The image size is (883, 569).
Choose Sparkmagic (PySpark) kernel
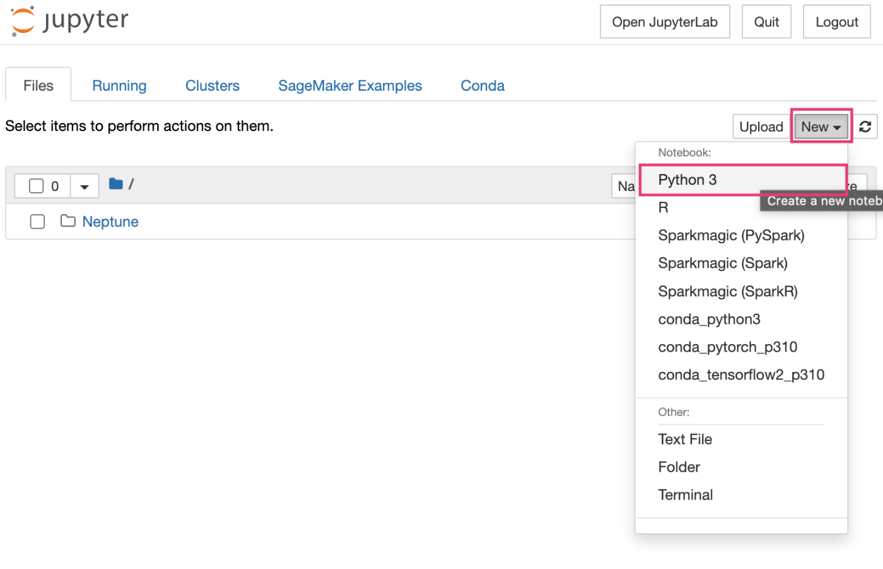[x=742, y=235]
